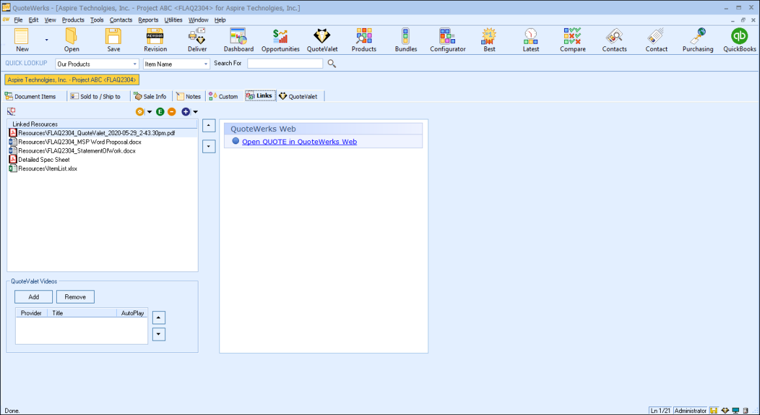Click the search magnifier icon
This screenshot has width=760, height=415.
click(332, 63)
